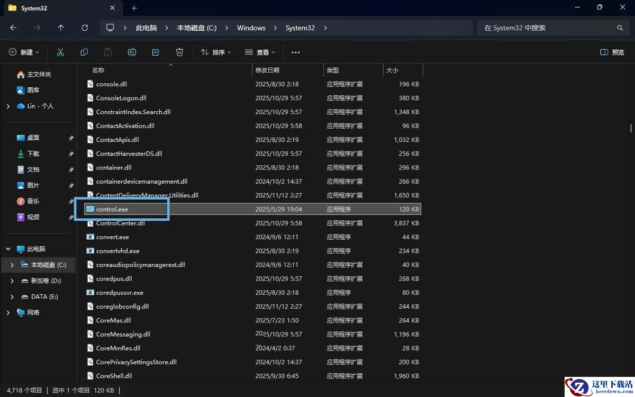Viewport: 635px width, 397px height.
Task: Open the 查看 (View) dropdown
Action: click(x=260, y=52)
